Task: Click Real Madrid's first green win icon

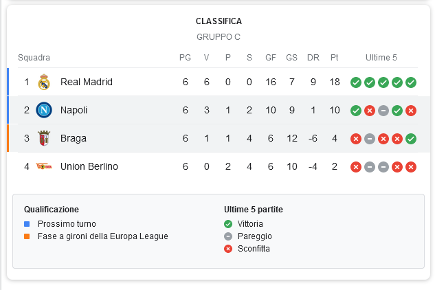Action: pos(356,82)
